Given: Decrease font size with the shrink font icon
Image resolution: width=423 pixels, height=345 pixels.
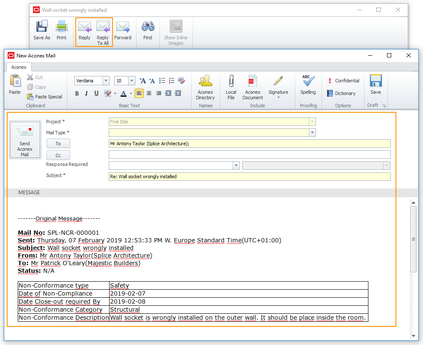Looking at the screenshot, I should pos(152,81).
